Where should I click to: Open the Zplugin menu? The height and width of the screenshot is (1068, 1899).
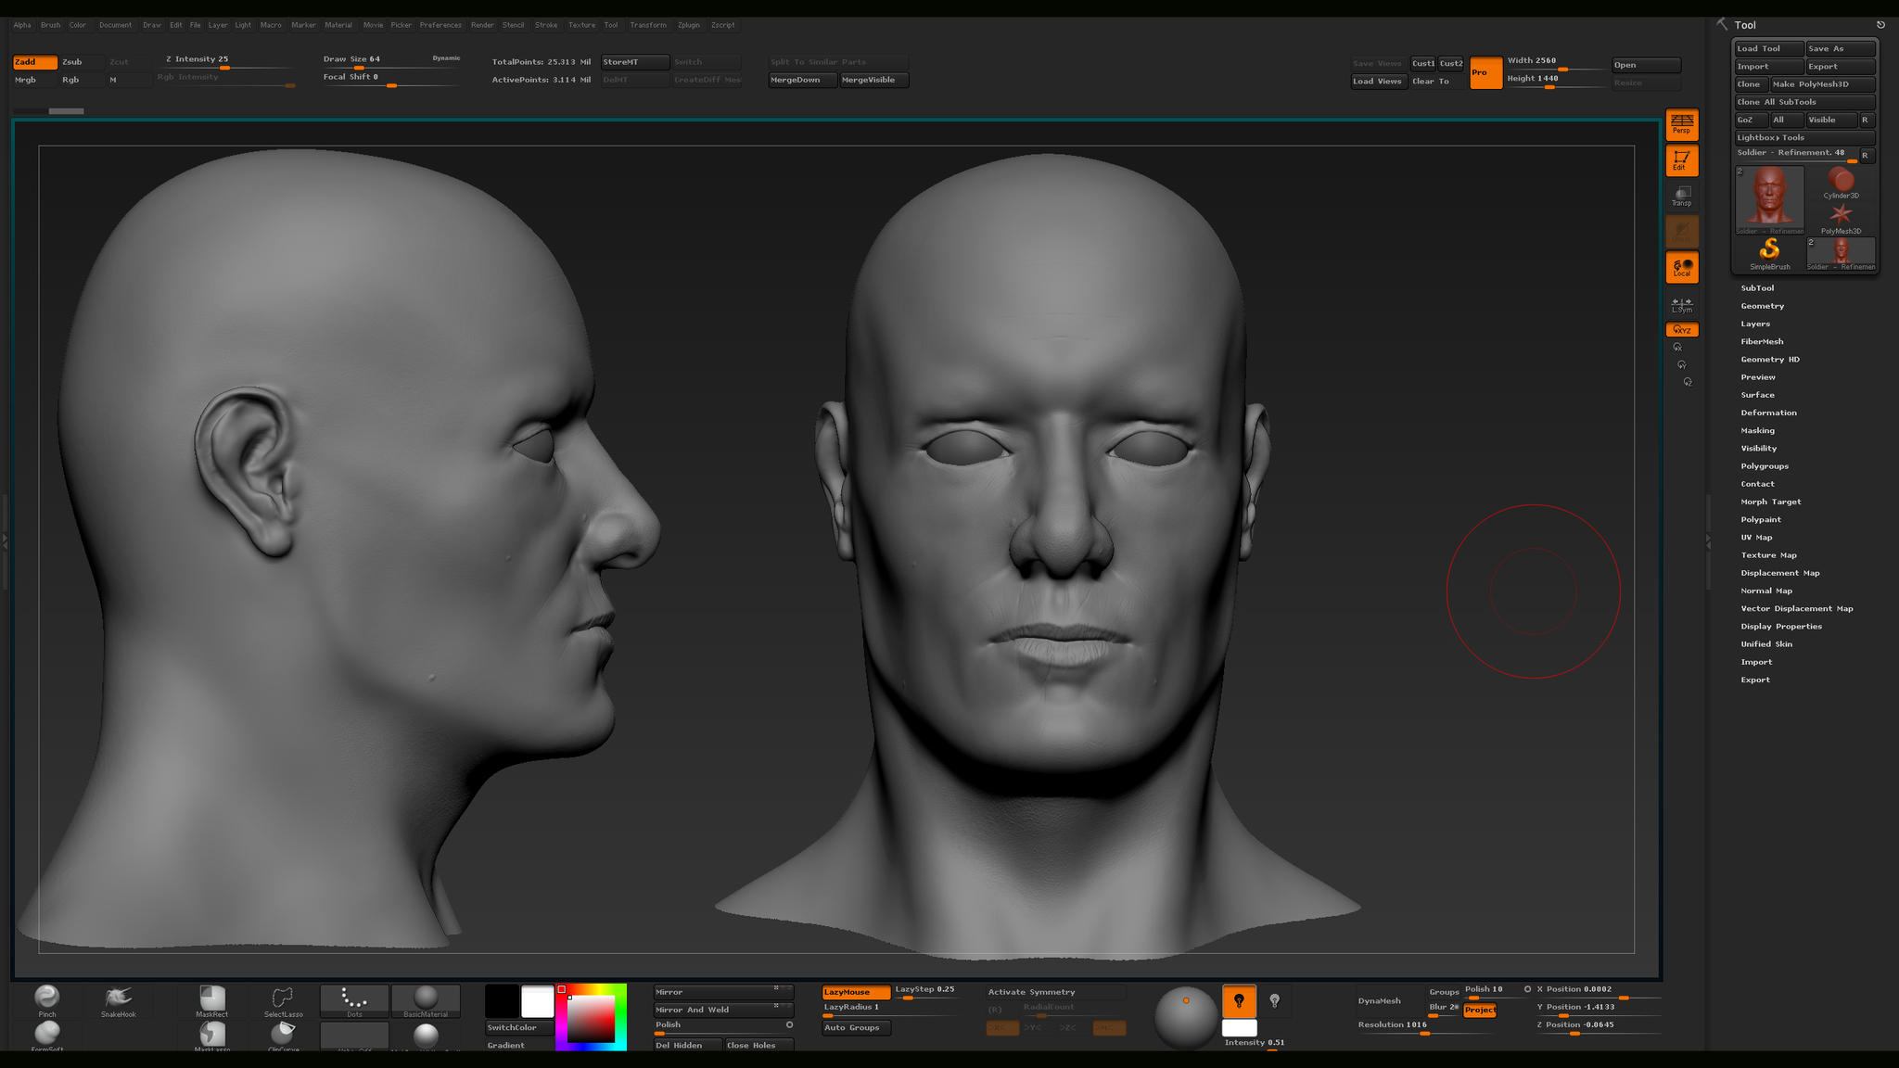688,25
